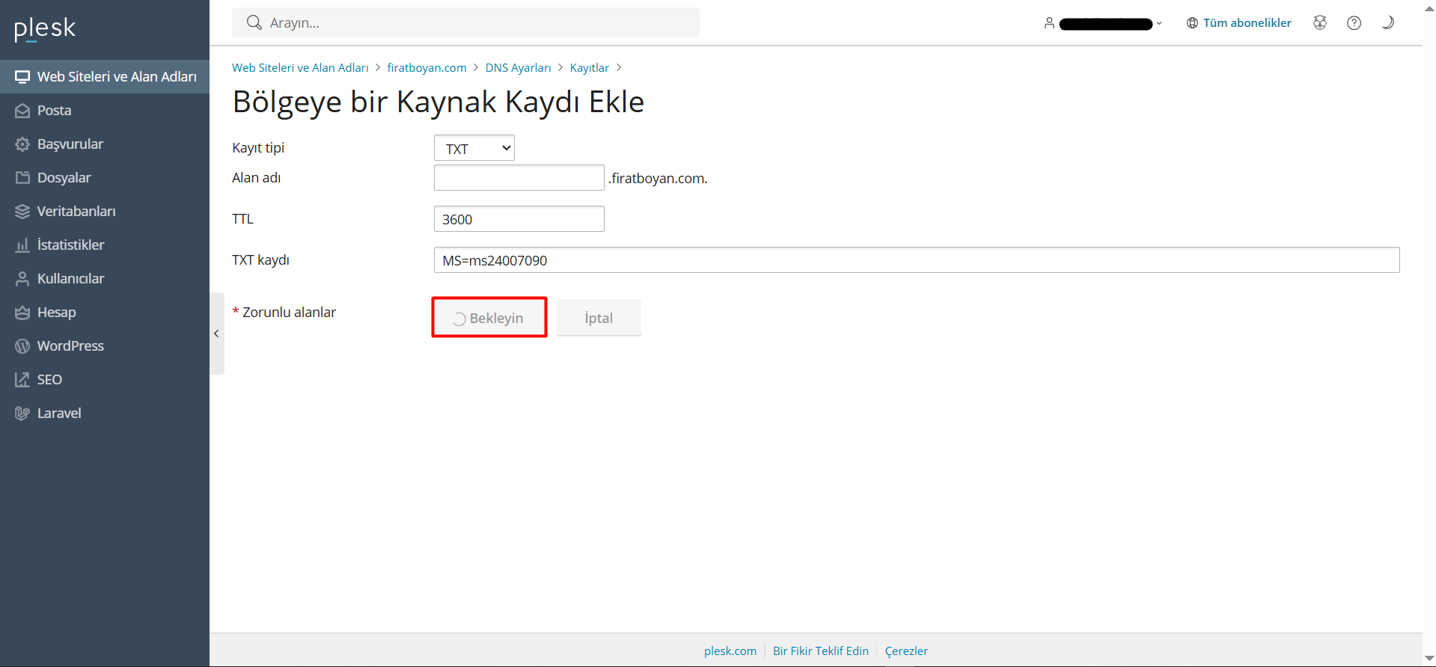The image size is (1436, 667).
Task: Click the Bekleyin button
Action: point(489,318)
